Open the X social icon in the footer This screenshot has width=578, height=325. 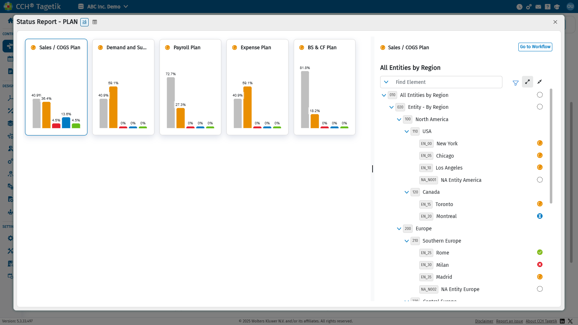[x=570, y=321]
